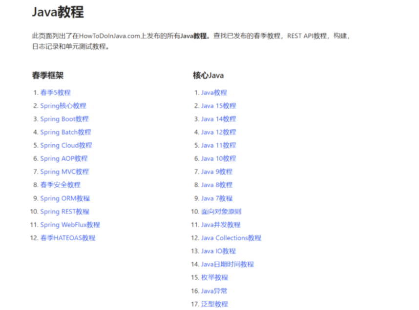
Task: Visit the Spring WebFlux教程 link
Action: (x=70, y=225)
